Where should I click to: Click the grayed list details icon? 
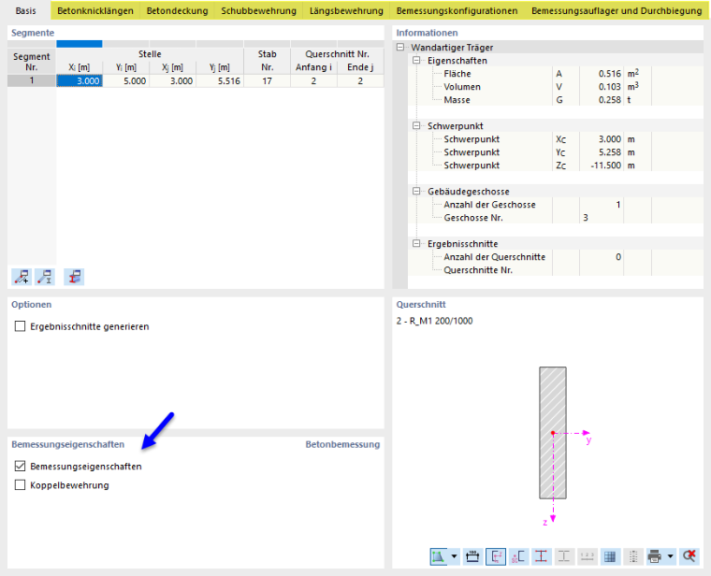coord(633,556)
